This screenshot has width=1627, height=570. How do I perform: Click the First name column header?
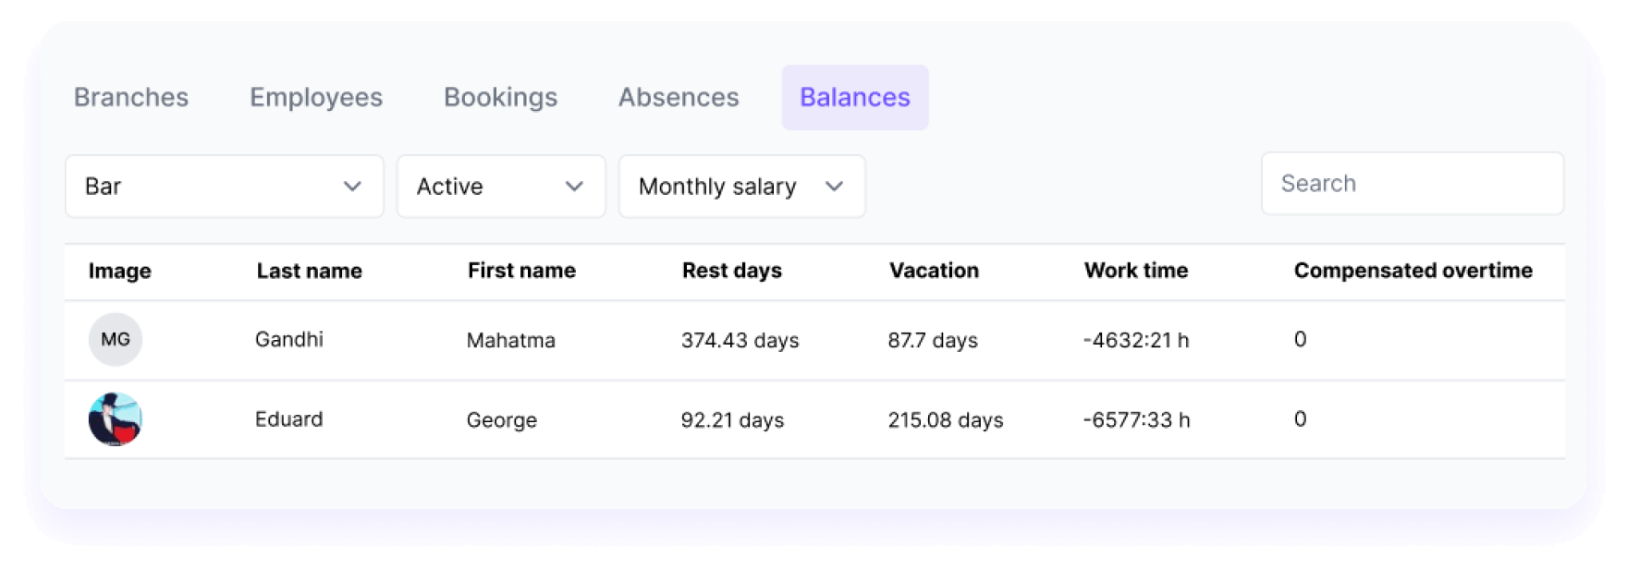(521, 271)
